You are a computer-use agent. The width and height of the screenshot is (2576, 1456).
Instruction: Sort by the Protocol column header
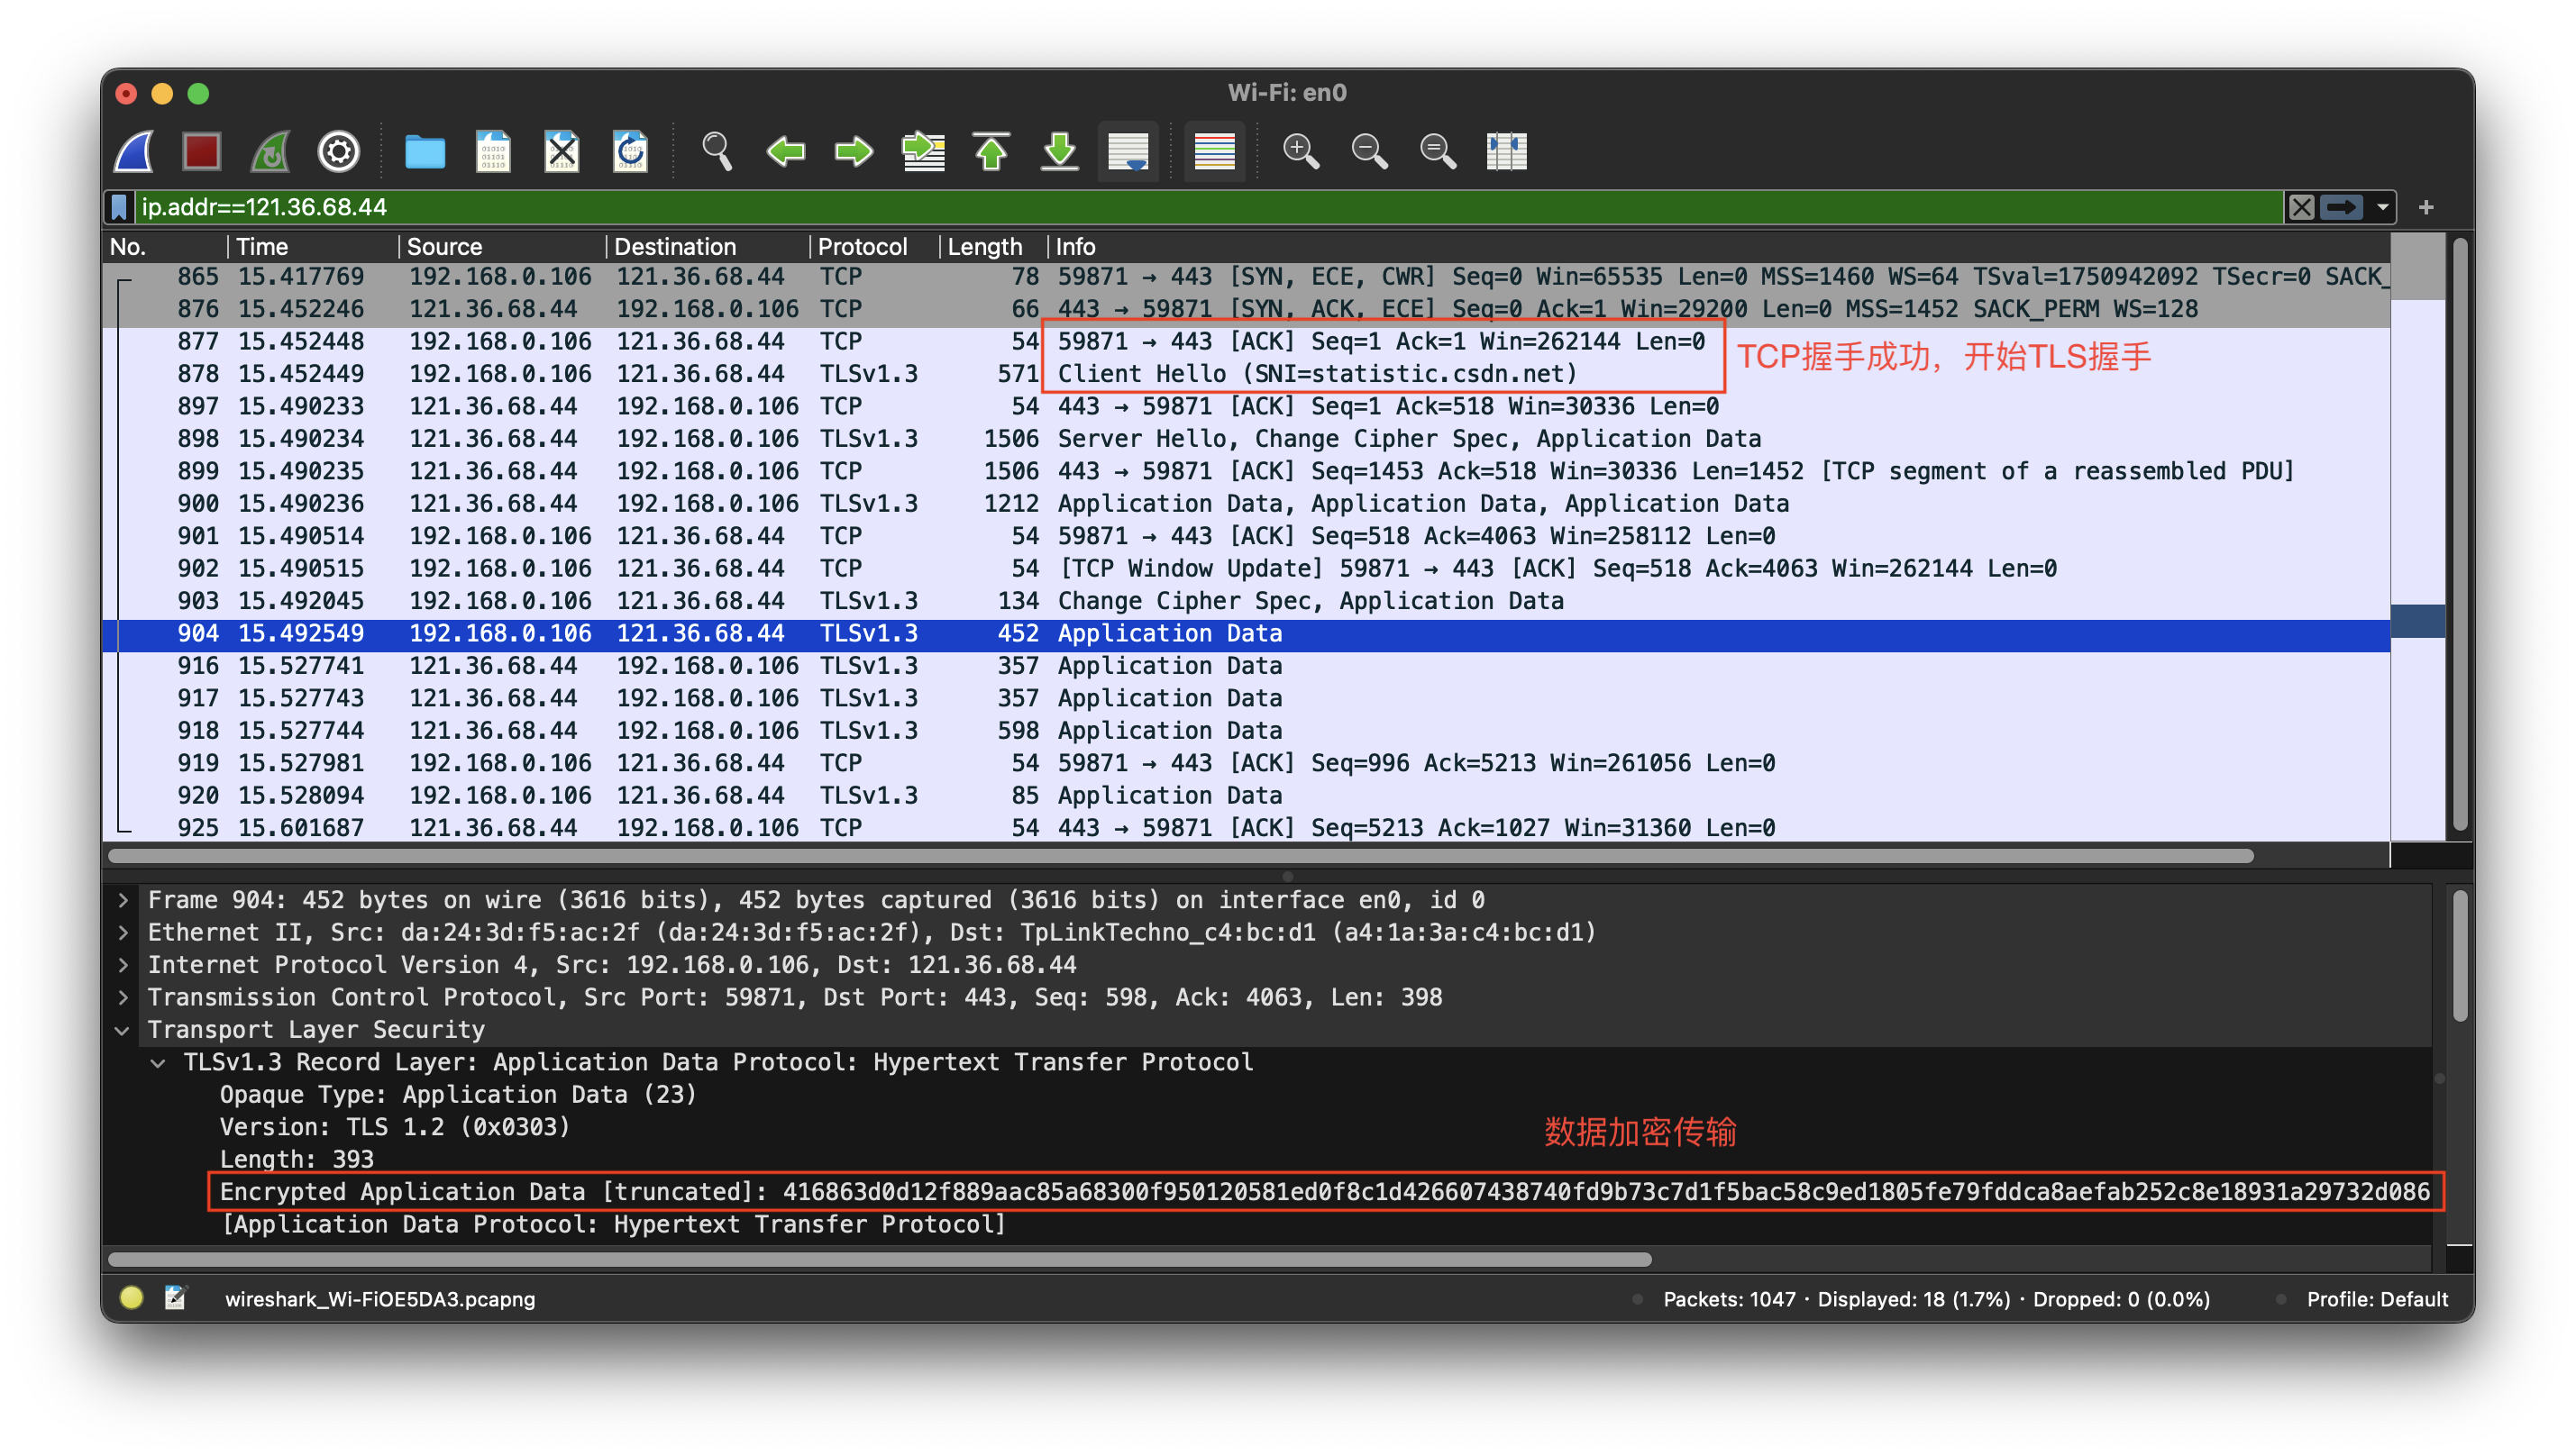click(x=863, y=247)
